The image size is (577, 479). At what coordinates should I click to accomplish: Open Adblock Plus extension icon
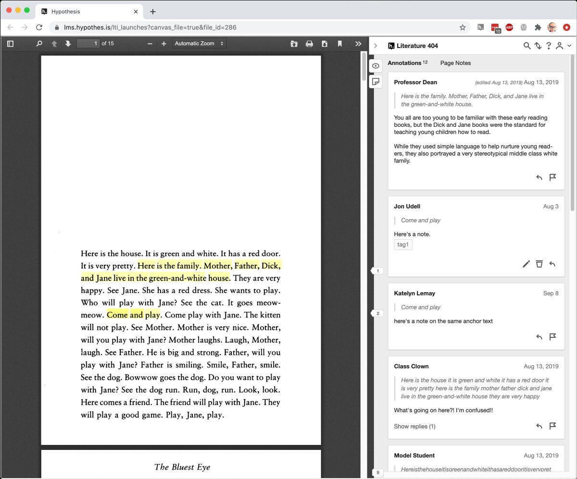[x=509, y=27]
